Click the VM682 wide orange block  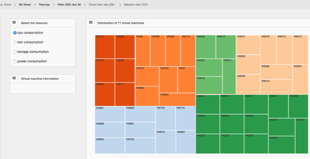click(177, 100)
